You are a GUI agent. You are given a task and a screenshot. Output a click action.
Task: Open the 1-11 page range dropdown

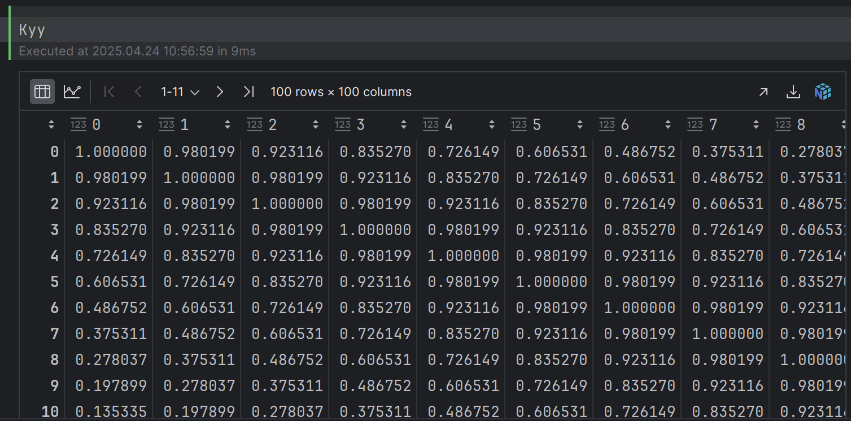(180, 92)
